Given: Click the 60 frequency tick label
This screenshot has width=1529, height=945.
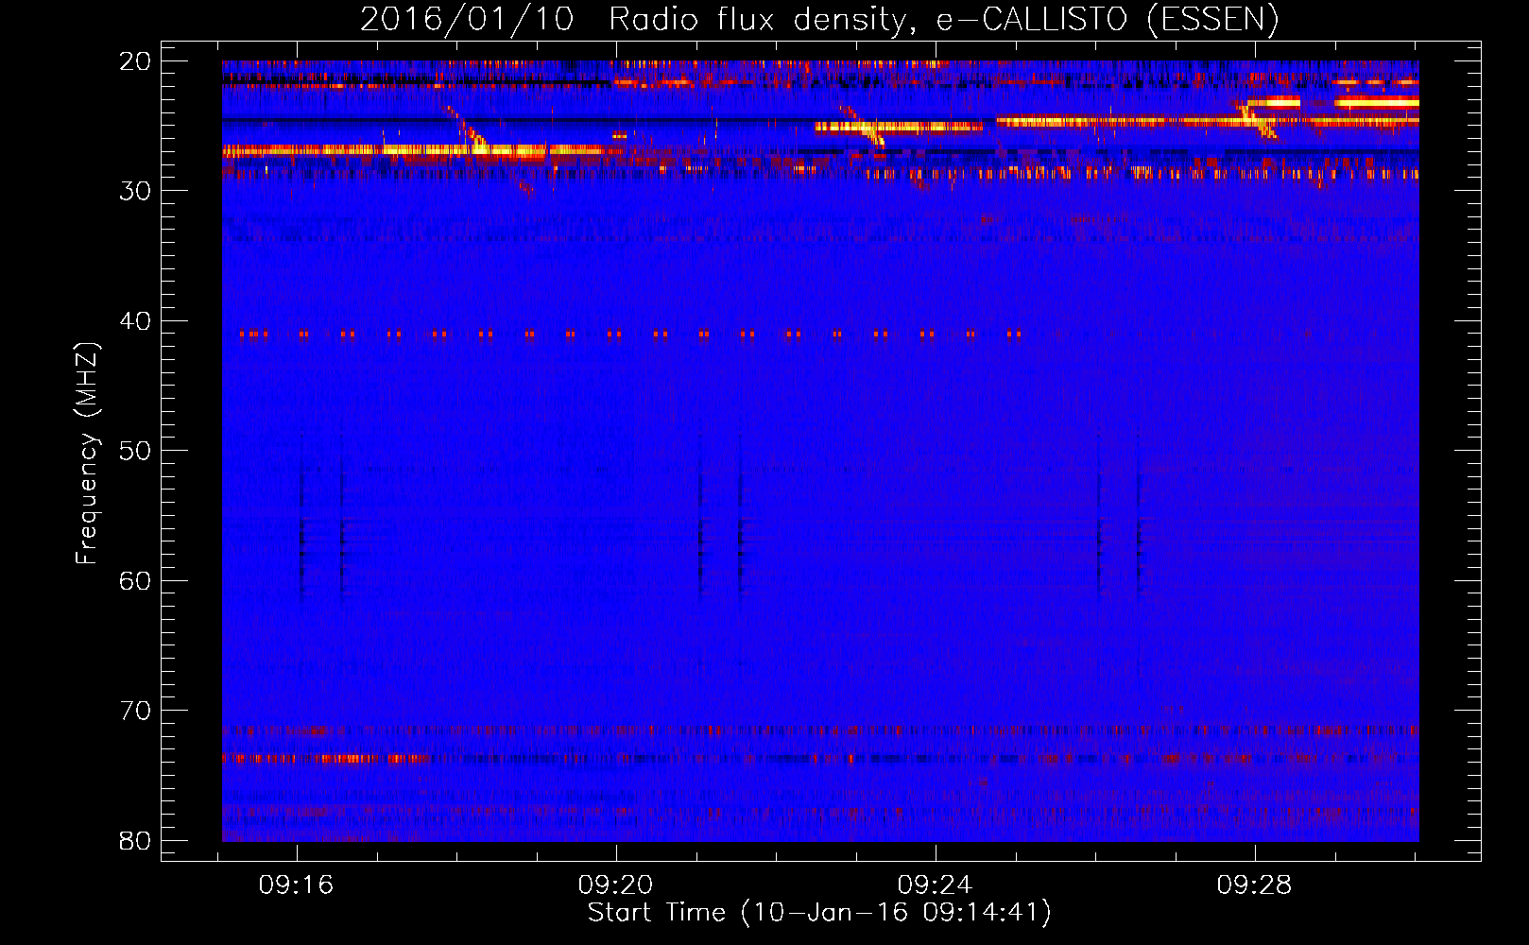Looking at the screenshot, I should [x=135, y=580].
